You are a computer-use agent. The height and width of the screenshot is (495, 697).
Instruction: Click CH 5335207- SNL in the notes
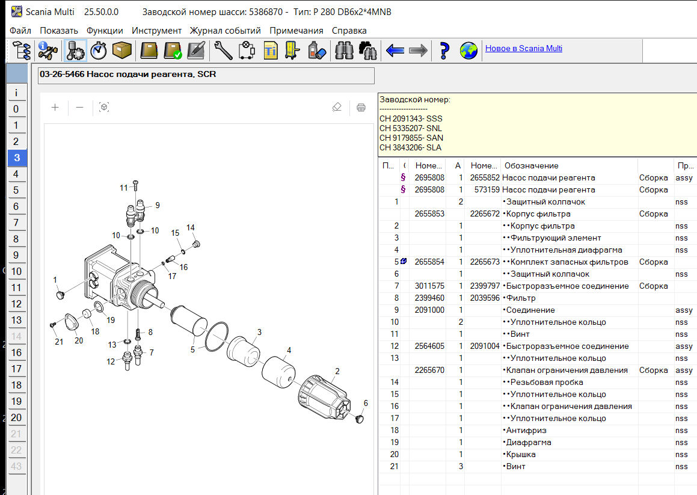coord(411,128)
